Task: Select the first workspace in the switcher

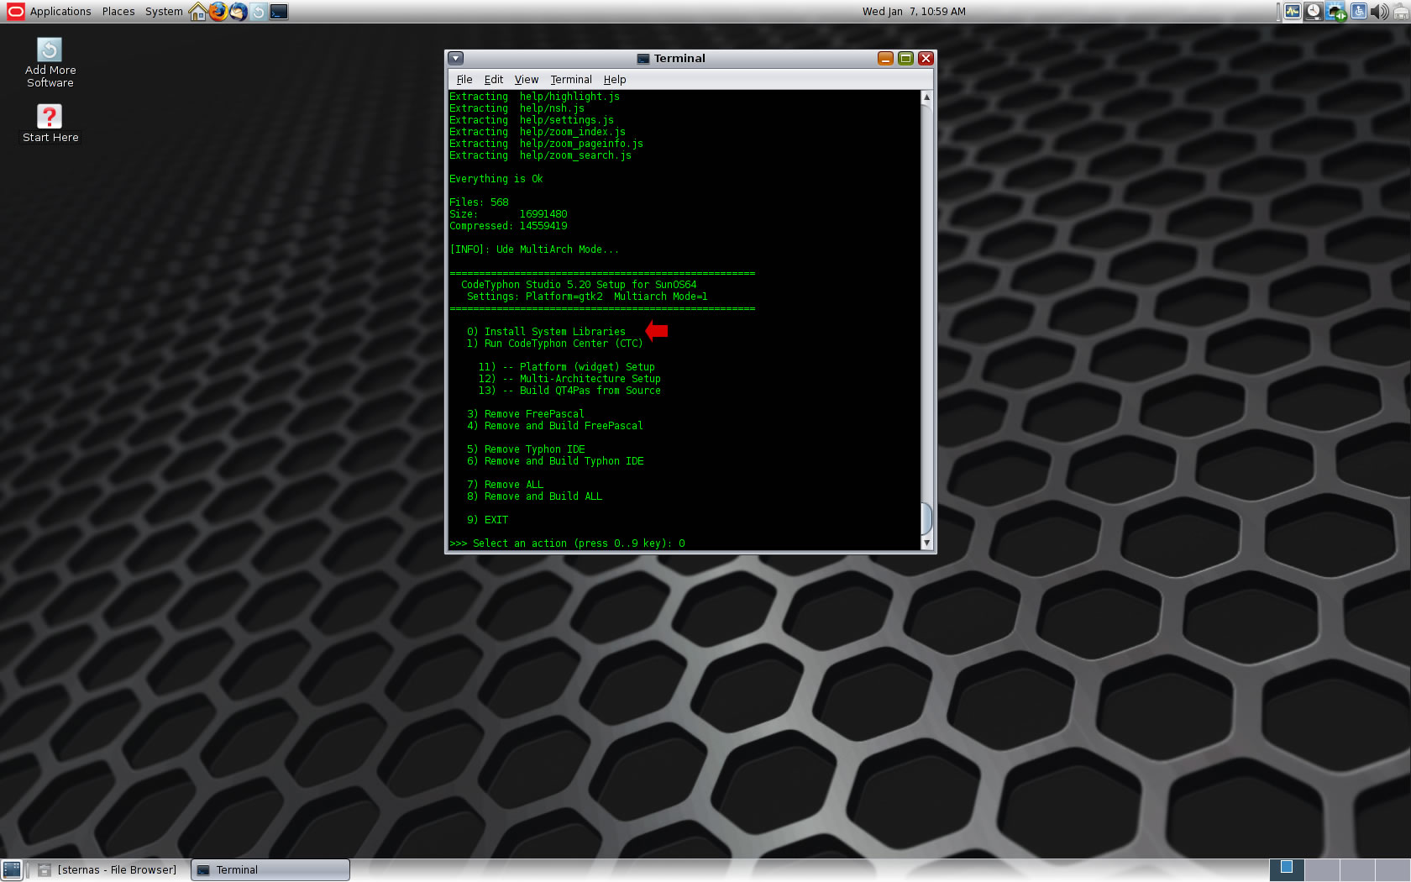Action: click(x=1286, y=870)
